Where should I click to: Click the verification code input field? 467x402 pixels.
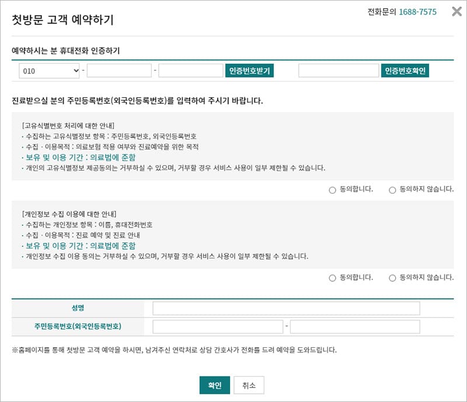pyautogui.click(x=338, y=71)
